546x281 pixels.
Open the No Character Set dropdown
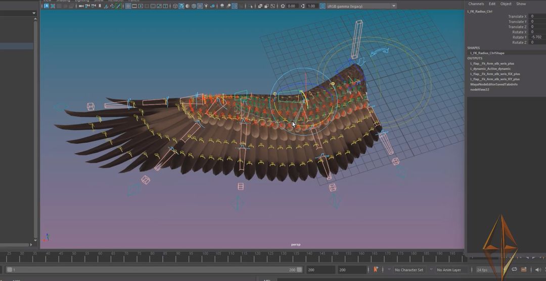coord(409,270)
